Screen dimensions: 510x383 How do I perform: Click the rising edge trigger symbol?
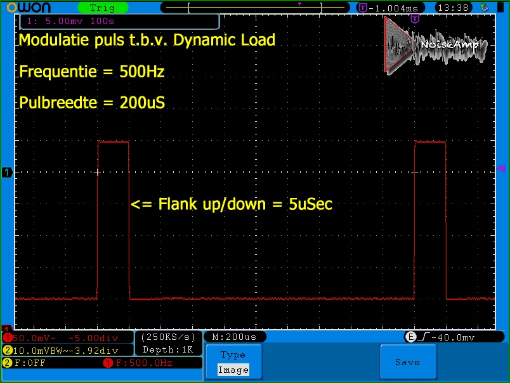(x=424, y=337)
